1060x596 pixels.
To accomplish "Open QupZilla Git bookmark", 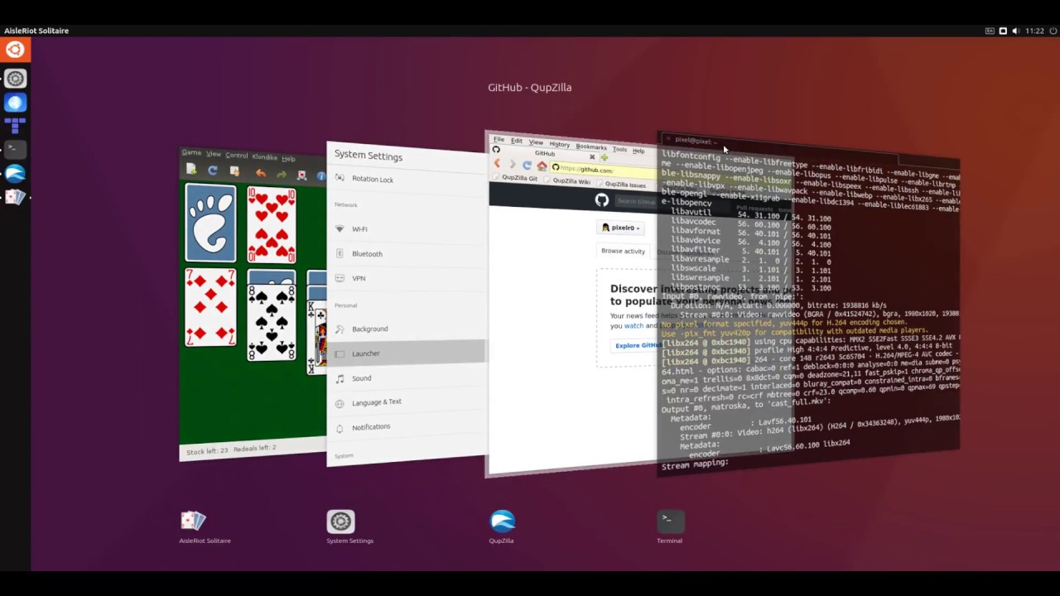I will point(516,178).
